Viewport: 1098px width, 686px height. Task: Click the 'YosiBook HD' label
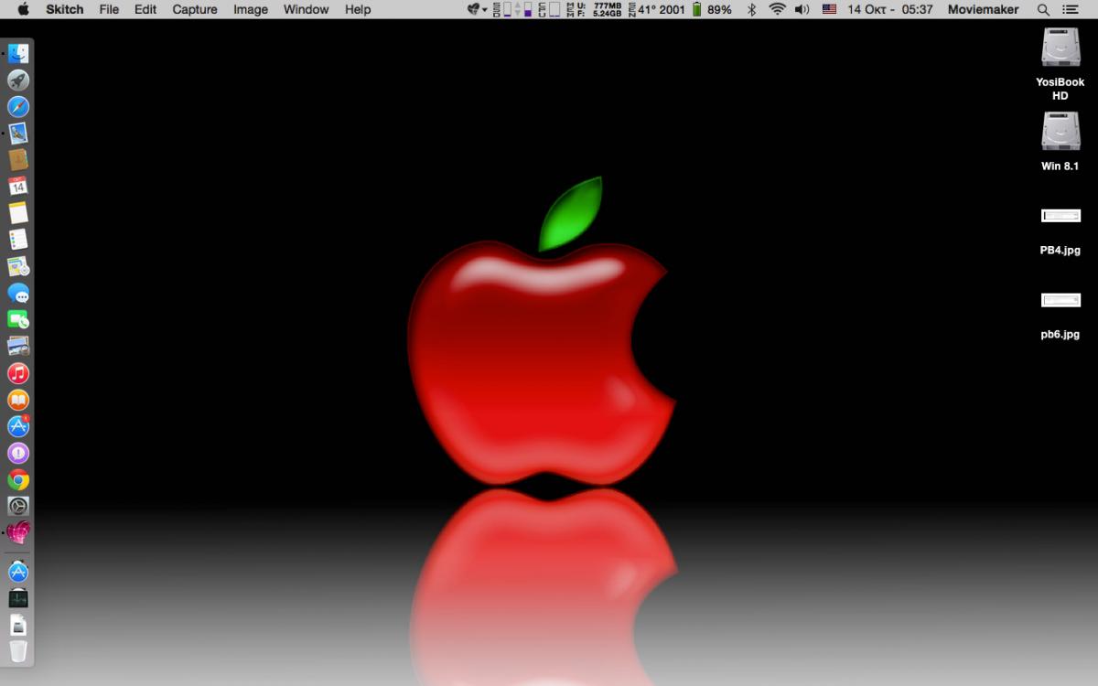click(x=1060, y=89)
